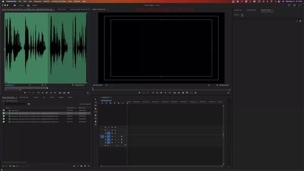
Task: Add marker button in timeline header
Action: [114, 103]
